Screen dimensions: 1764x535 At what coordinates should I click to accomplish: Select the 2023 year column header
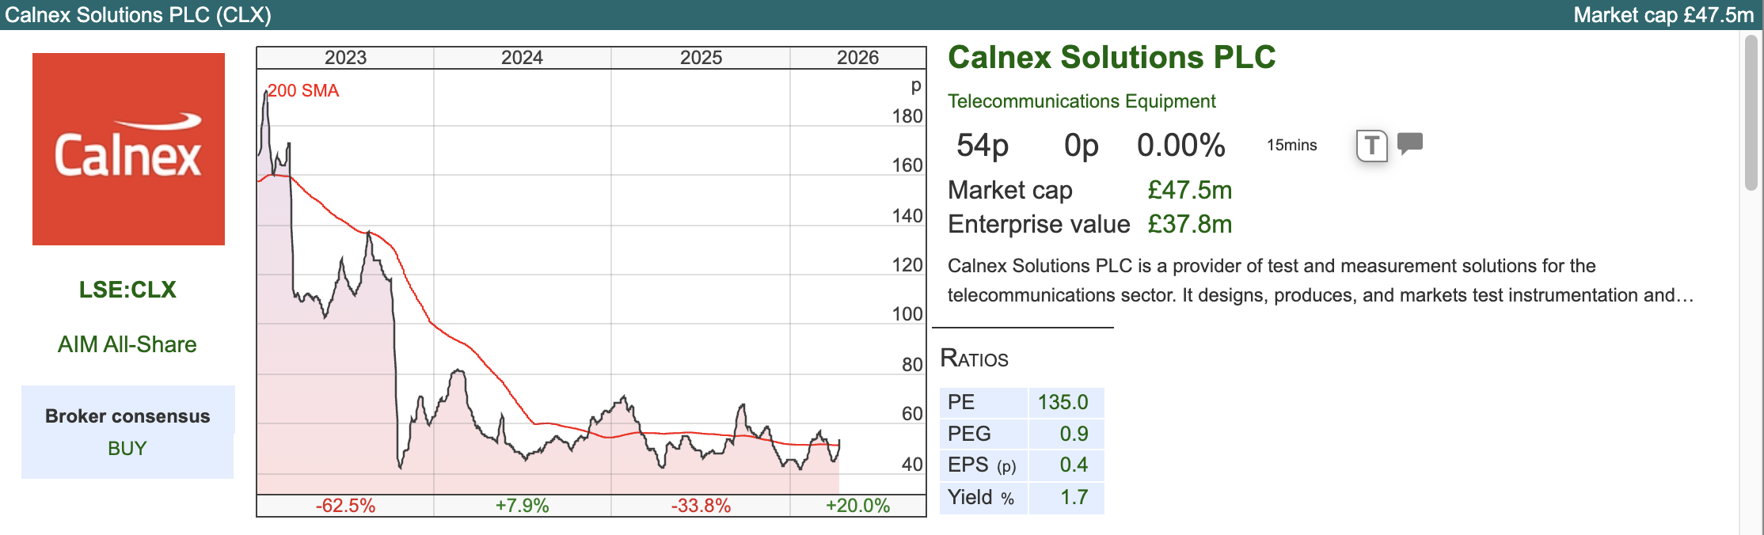345,58
